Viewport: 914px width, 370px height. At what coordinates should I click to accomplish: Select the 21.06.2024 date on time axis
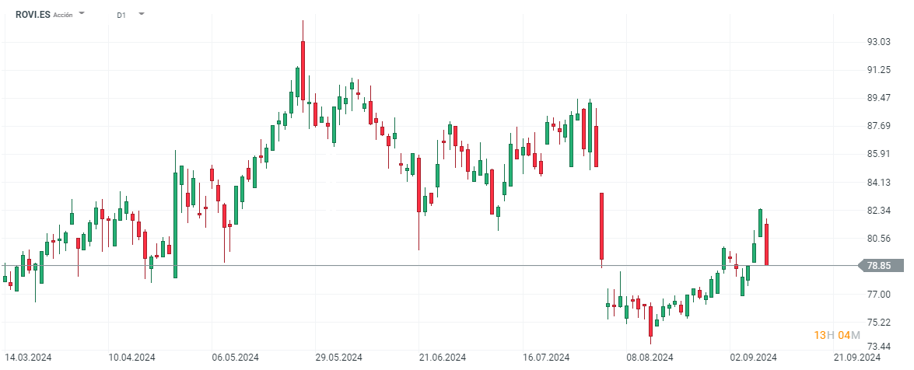click(x=442, y=358)
